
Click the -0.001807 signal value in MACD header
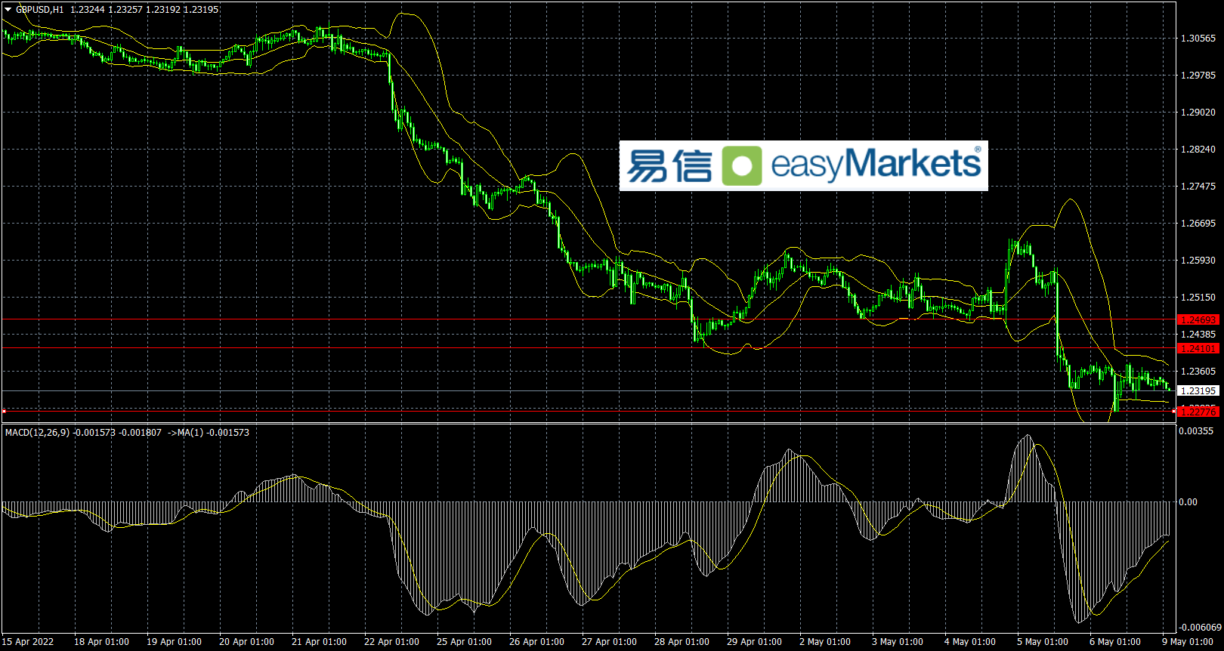(x=141, y=433)
